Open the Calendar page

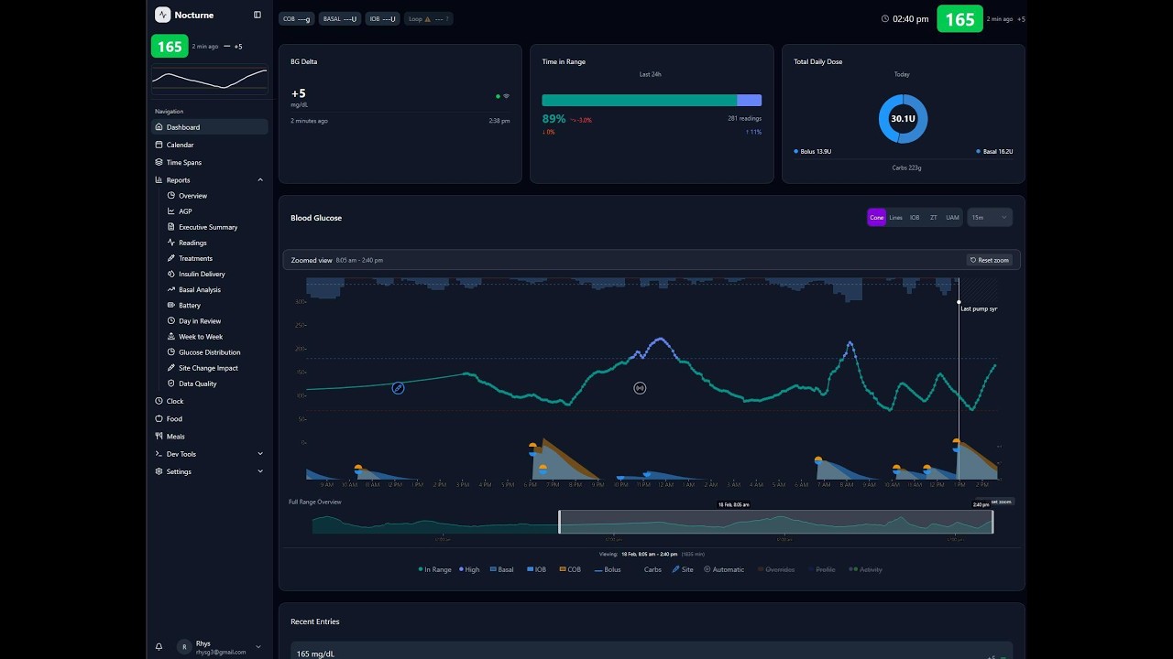[x=210, y=145]
